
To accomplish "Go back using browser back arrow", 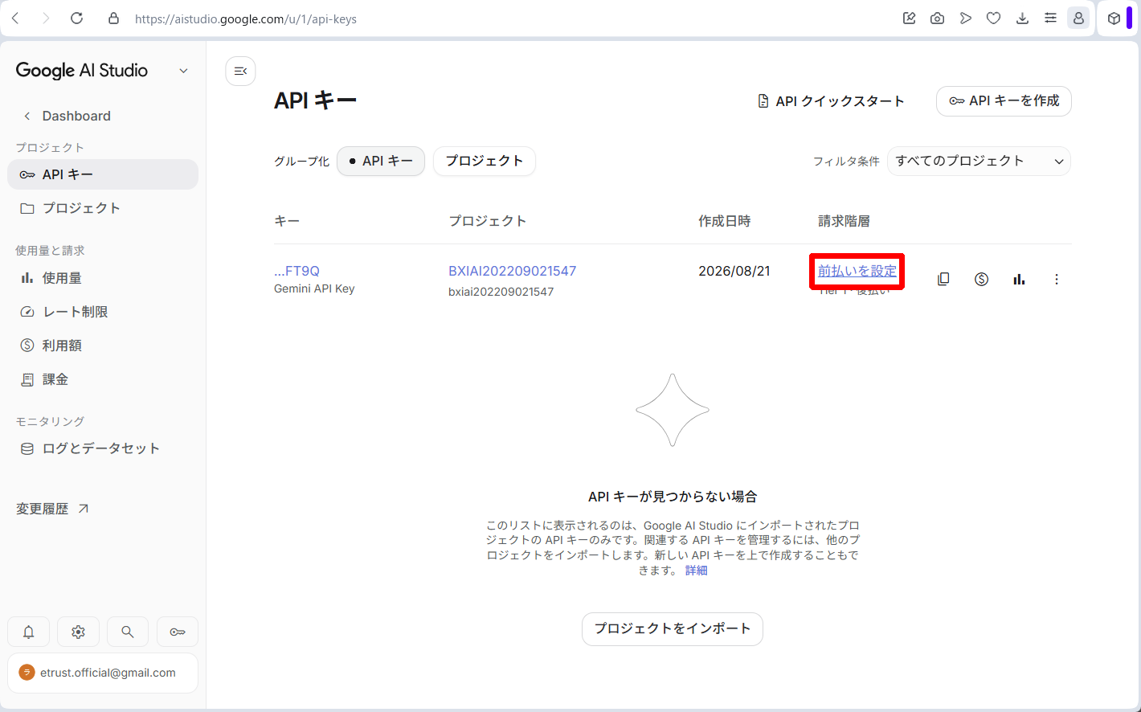I will [x=15, y=18].
